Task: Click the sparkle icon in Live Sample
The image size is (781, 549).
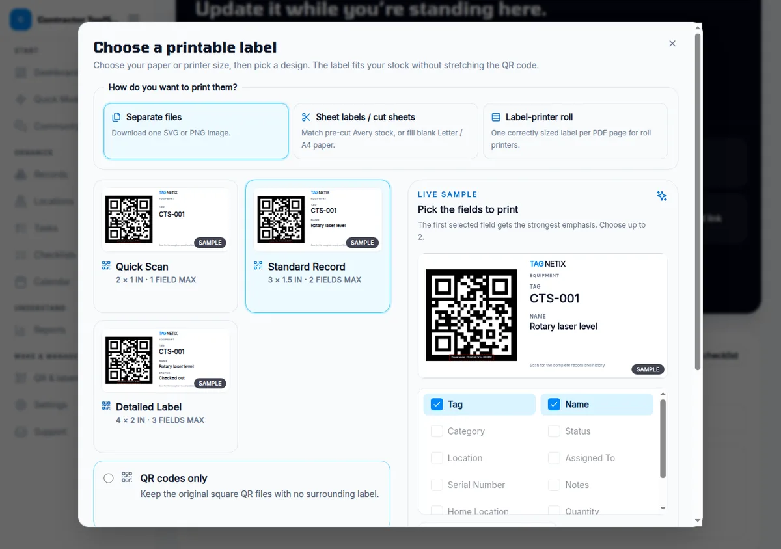Action: (x=662, y=196)
